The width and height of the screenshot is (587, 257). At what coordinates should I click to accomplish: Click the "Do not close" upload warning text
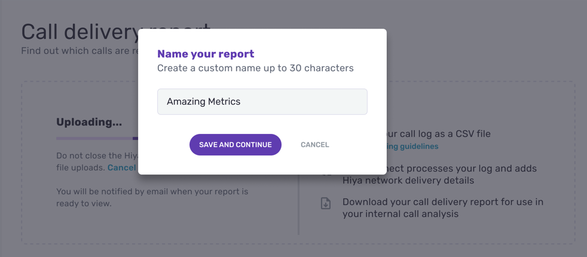pyautogui.click(x=90, y=156)
